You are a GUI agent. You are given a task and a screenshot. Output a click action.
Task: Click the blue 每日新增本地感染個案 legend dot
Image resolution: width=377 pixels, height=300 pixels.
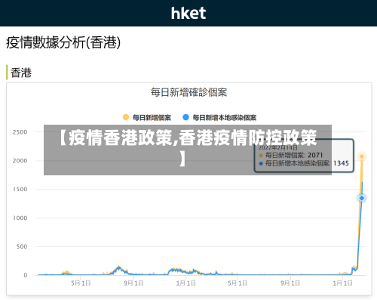185,117
